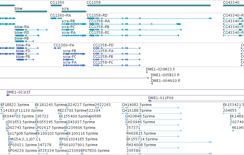Select the blow gene feature
The height and width of the screenshot is (155, 244).
click(31, 11)
